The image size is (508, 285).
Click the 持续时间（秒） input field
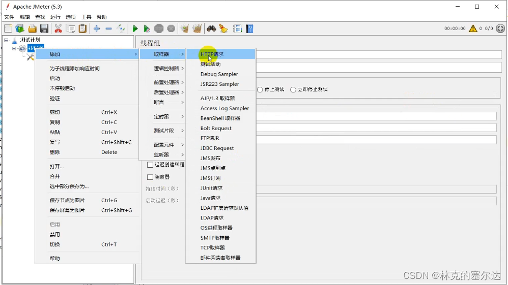[377, 189]
